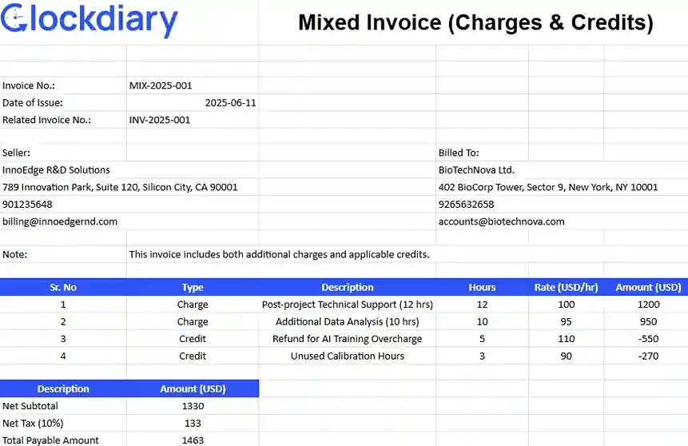Click accounts@biotechnova.com email

(501, 221)
